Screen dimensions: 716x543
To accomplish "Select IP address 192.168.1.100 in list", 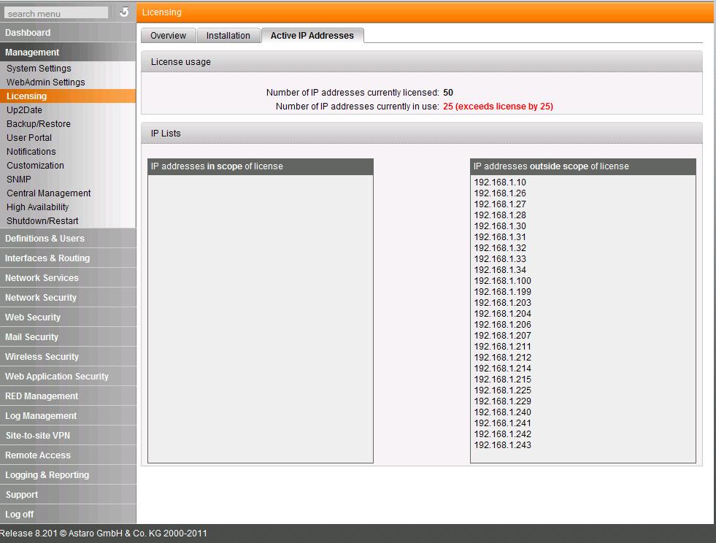I will tap(502, 281).
